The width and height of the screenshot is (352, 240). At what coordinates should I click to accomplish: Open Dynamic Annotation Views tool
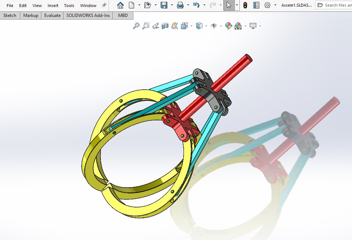coord(175,26)
